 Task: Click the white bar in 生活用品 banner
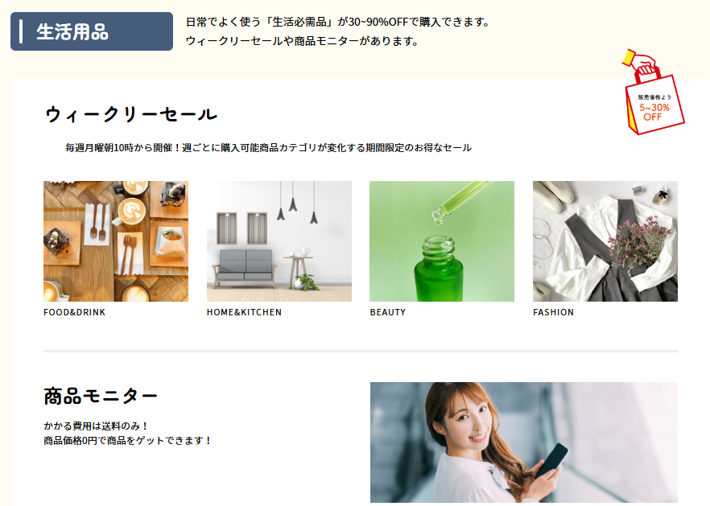click(x=21, y=31)
